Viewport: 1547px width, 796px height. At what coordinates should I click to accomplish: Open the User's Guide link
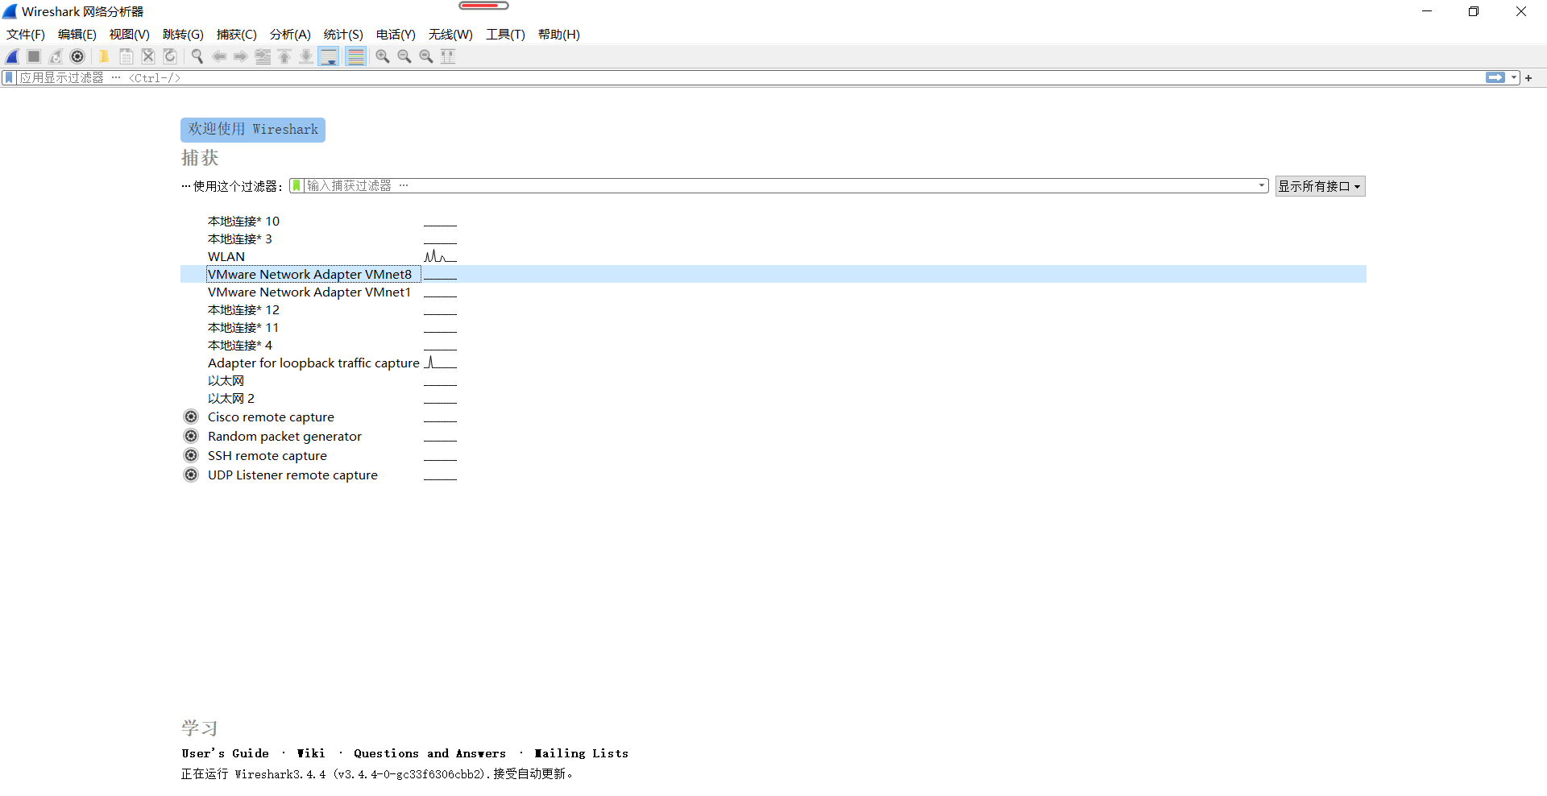pos(226,753)
